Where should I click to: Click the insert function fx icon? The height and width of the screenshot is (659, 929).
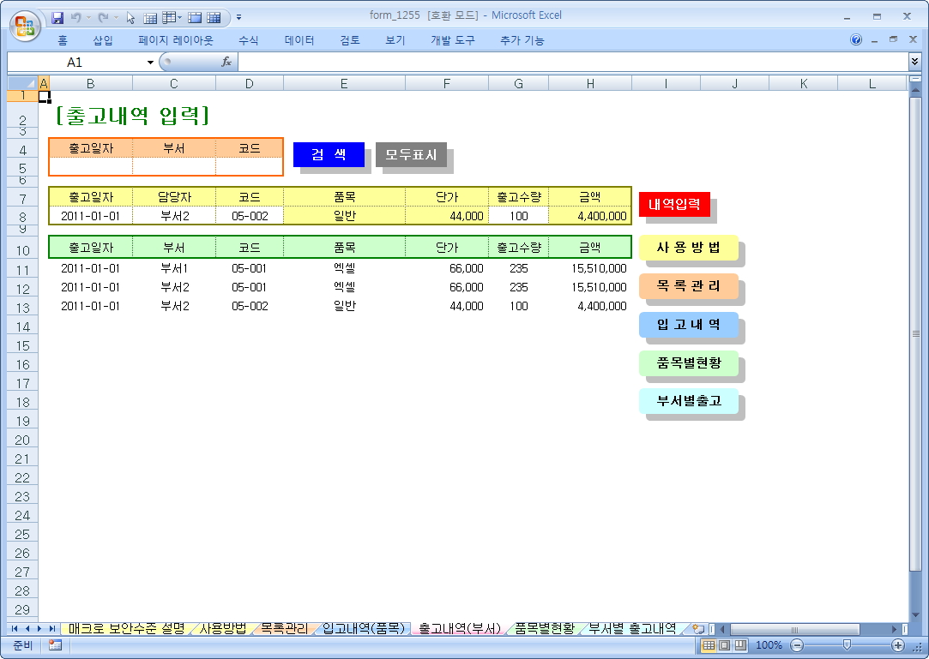[226, 62]
